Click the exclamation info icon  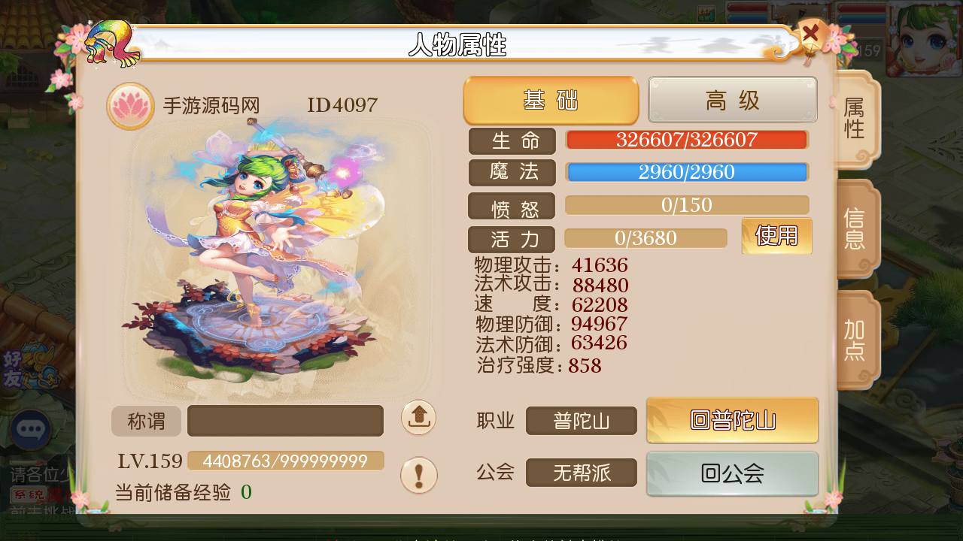(x=418, y=475)
